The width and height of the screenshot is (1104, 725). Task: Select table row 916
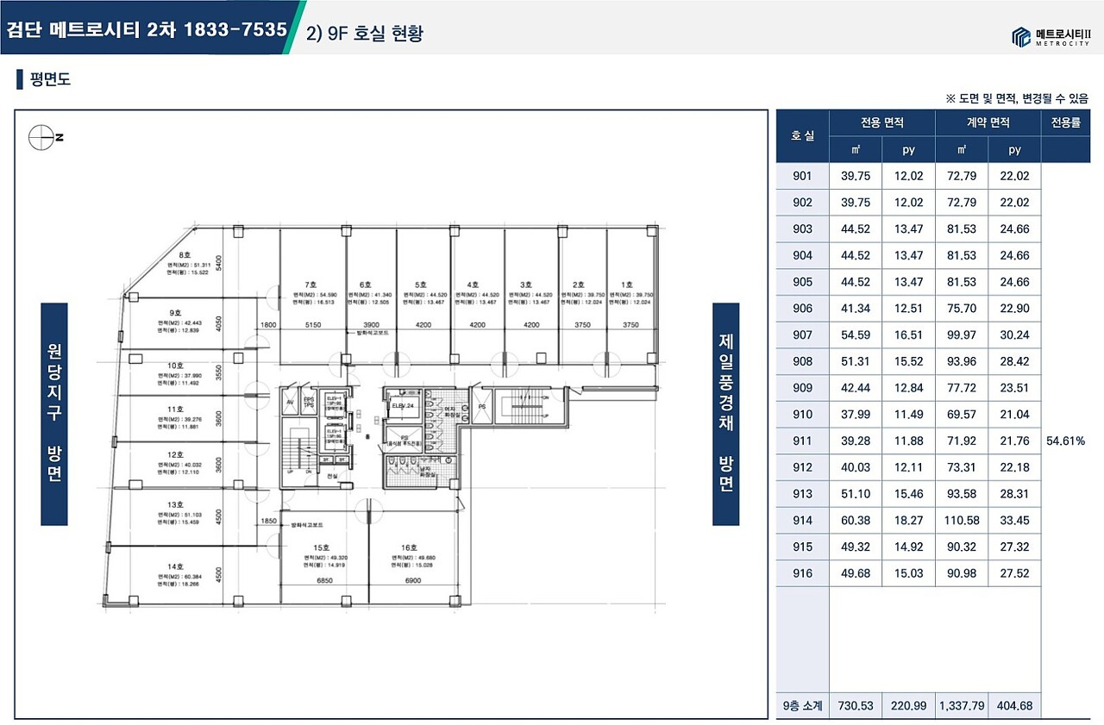coord(908,574)
